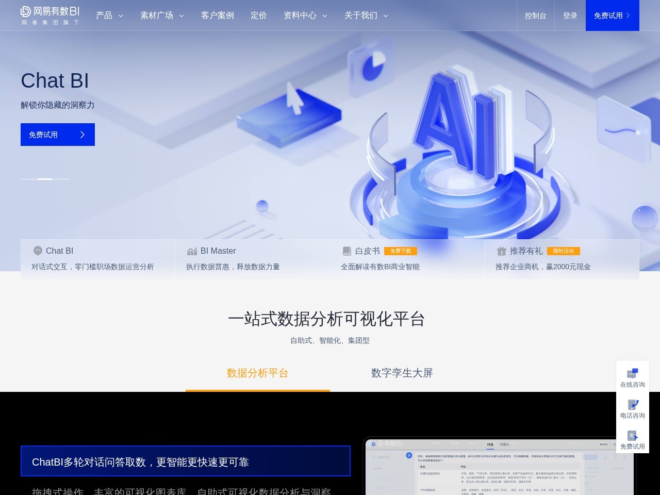Click the 限时活动 badge
Screen dimensions: 660x495
564,251
